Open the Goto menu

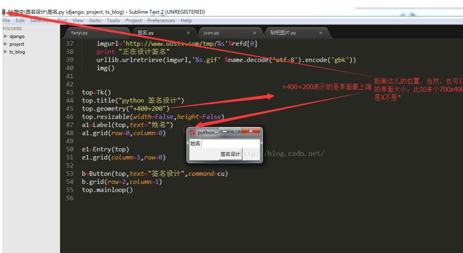[x=95, y=20]
